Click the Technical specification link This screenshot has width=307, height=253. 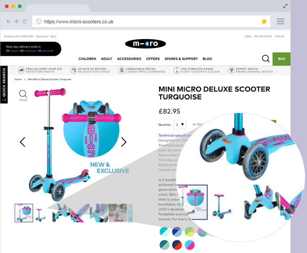[x=175, y=135]
